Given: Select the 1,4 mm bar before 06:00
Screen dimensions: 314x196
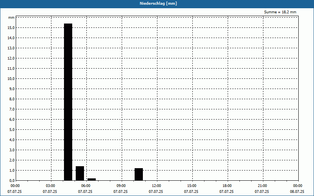Looking at the screenshot, I should 80,173.
